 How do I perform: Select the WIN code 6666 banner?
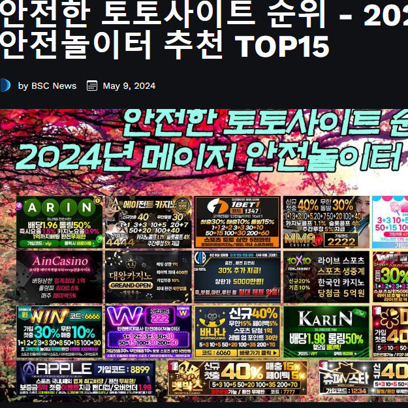pos(59,331)
